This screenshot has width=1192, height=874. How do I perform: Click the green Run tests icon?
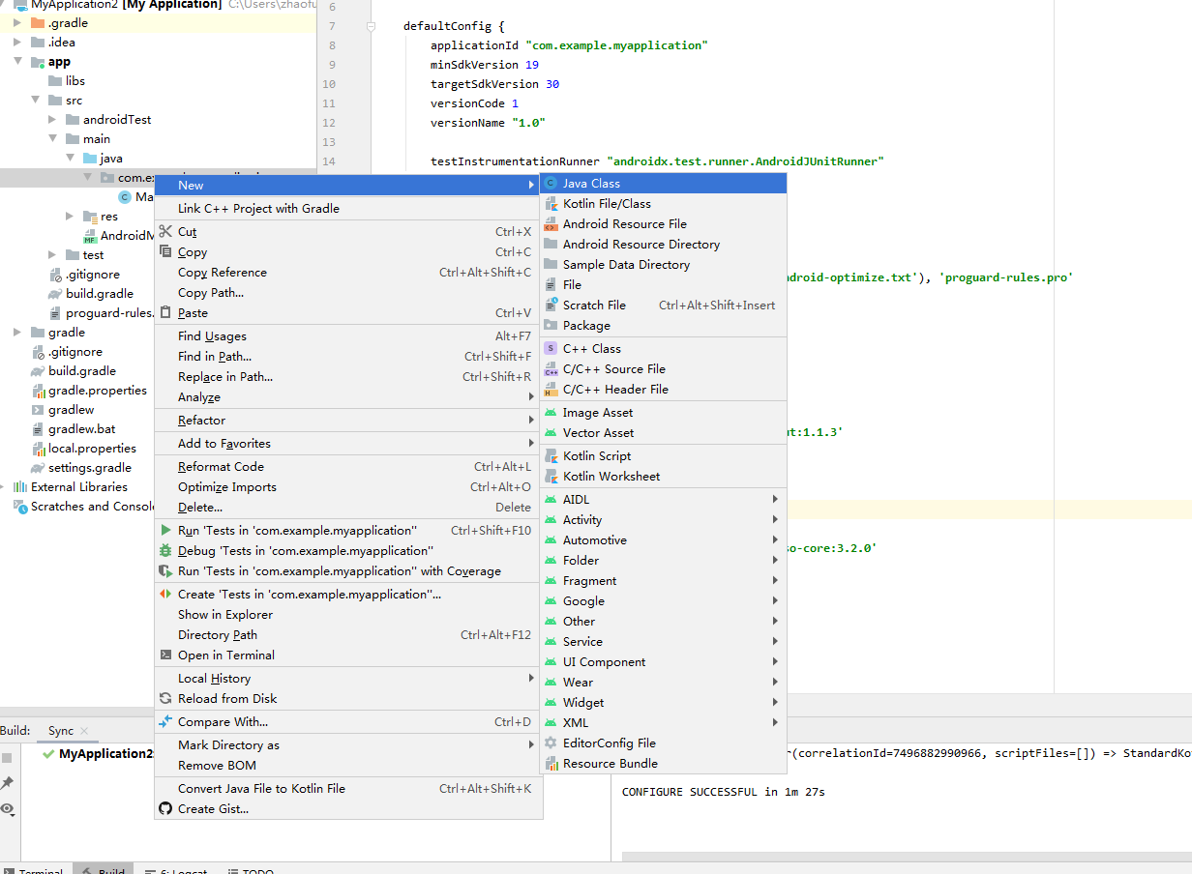[165, 530]
